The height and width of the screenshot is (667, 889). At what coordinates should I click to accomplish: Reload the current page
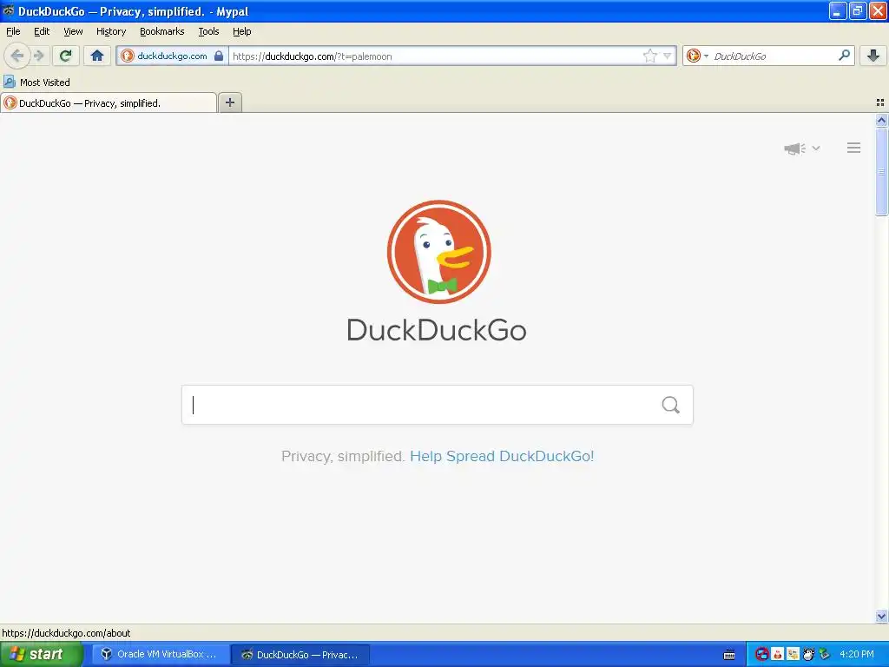[x=66, y=56]
